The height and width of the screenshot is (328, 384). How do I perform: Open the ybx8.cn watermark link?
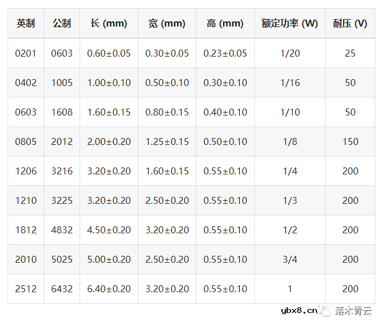pyautogui.click(x=298, y=311)
